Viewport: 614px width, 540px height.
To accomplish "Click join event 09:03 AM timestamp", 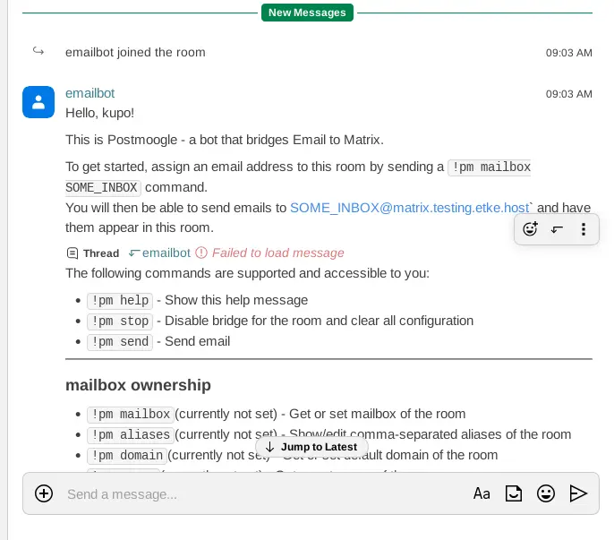I will pyautogui.click(x=569, y=53).
